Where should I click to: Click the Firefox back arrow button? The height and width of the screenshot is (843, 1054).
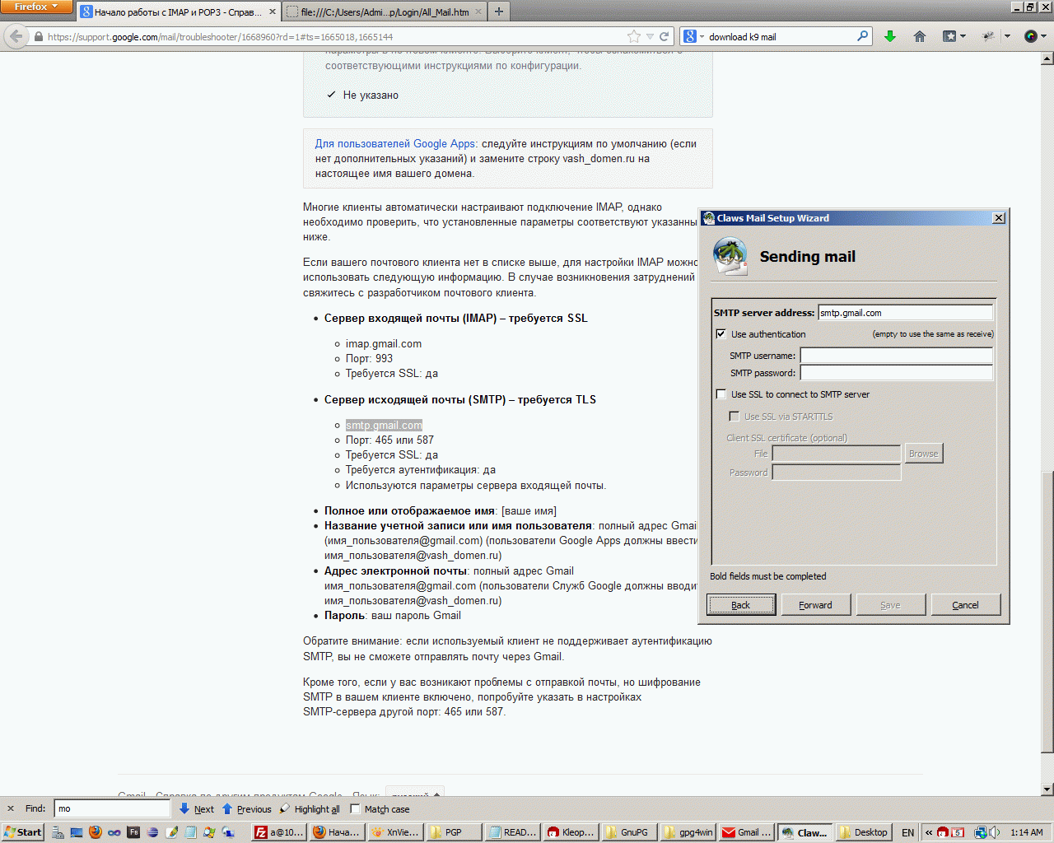pyautogui.click(x=16, y=36)
